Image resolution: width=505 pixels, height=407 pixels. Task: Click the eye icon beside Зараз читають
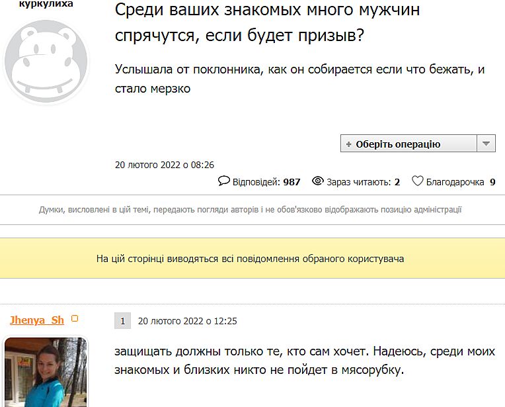tap(317, 181)
